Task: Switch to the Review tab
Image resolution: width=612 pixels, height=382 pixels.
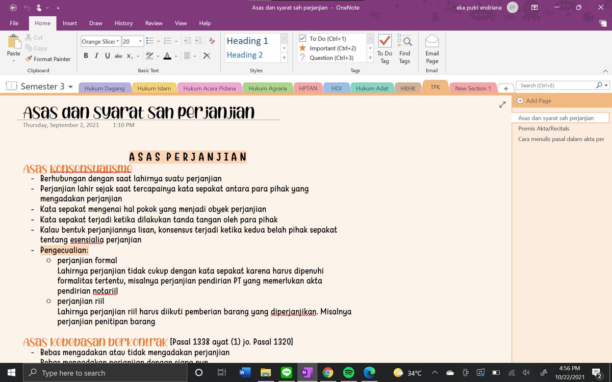Action: [154, 23]
